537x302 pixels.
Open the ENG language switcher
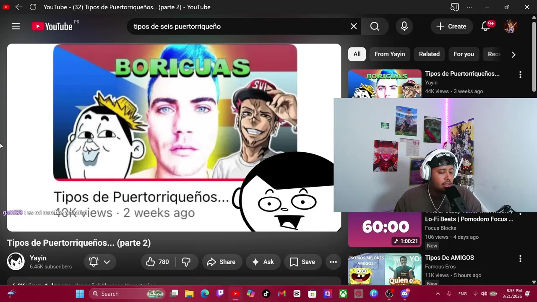[462, 294]
